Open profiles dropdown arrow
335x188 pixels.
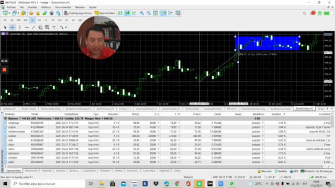18,13
